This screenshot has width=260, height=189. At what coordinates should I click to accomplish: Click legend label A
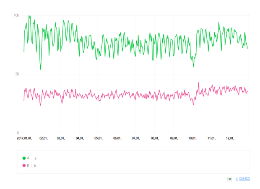(x=28, y=158)
